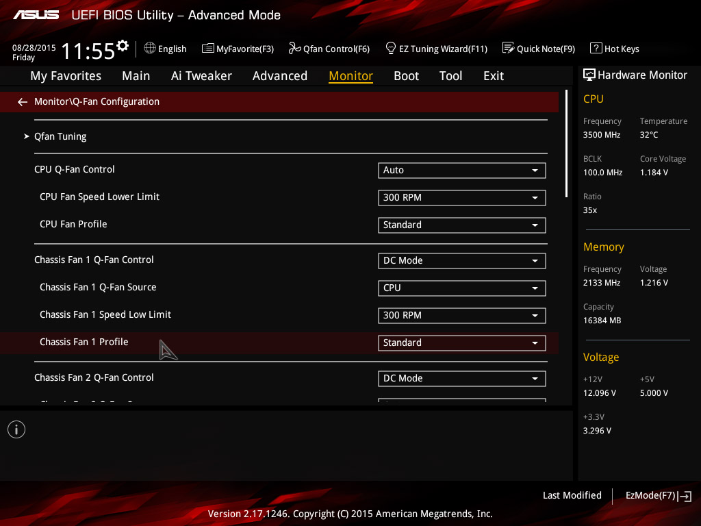Click the EzMode exit arrow icon

(x=685, y=496)
